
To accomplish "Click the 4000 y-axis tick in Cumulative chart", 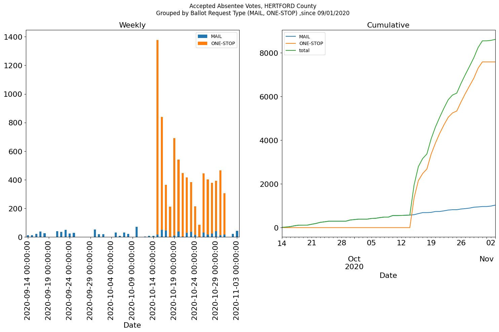I will pos(269,140).
